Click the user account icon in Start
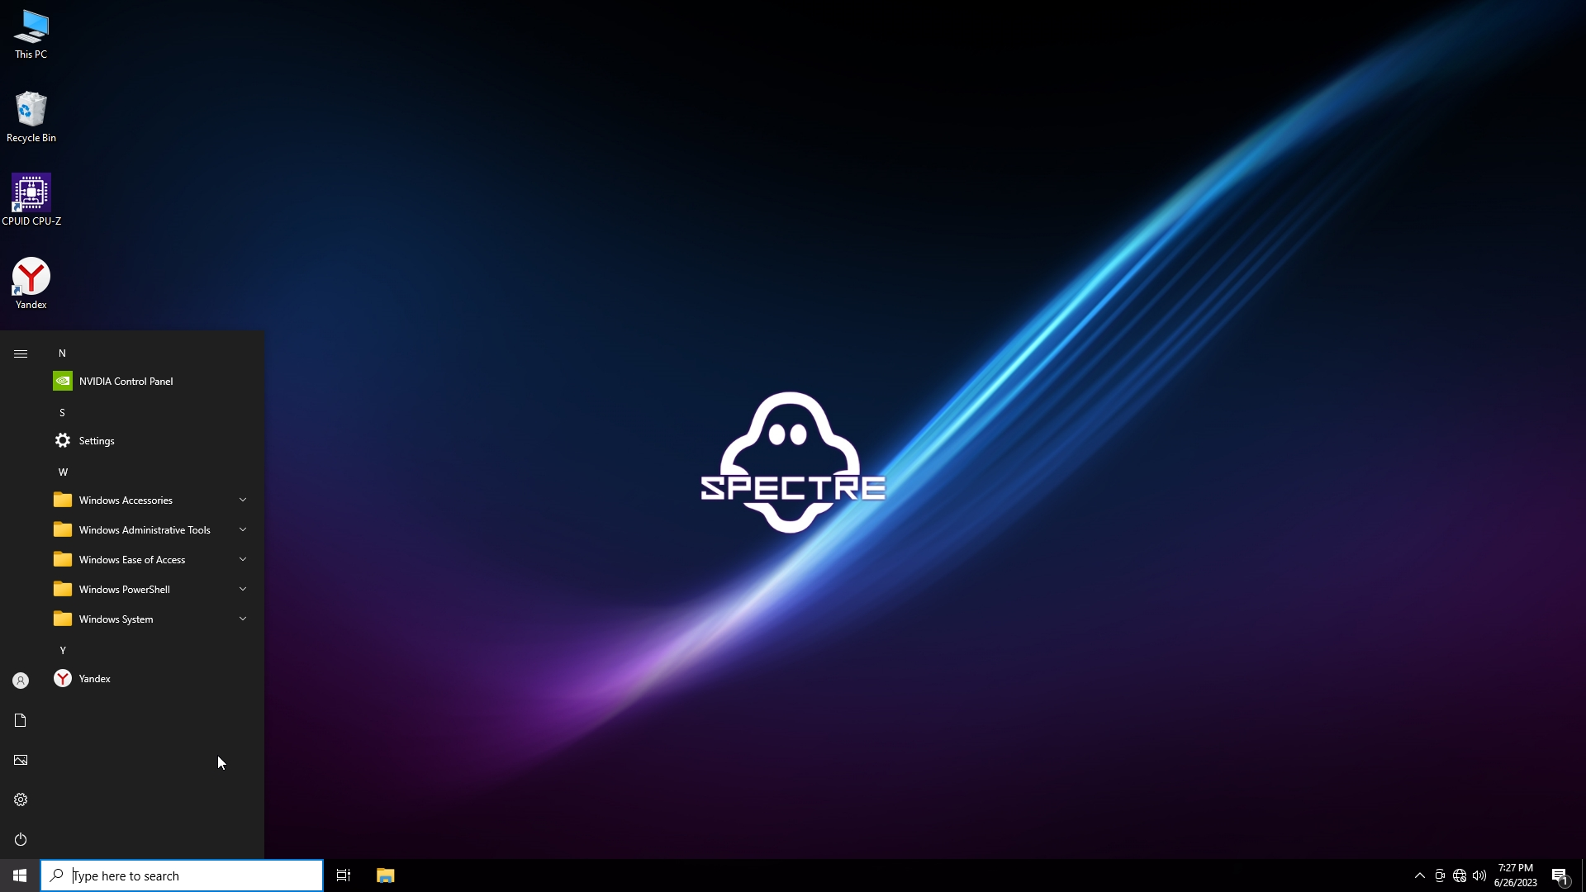1586x892 pixels. pos(21,681)
